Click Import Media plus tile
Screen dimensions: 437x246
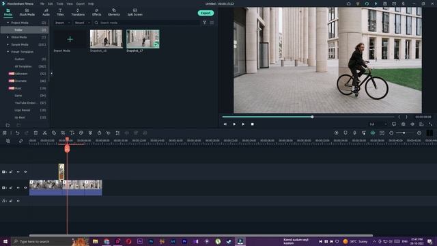click(x=70, y=40)
